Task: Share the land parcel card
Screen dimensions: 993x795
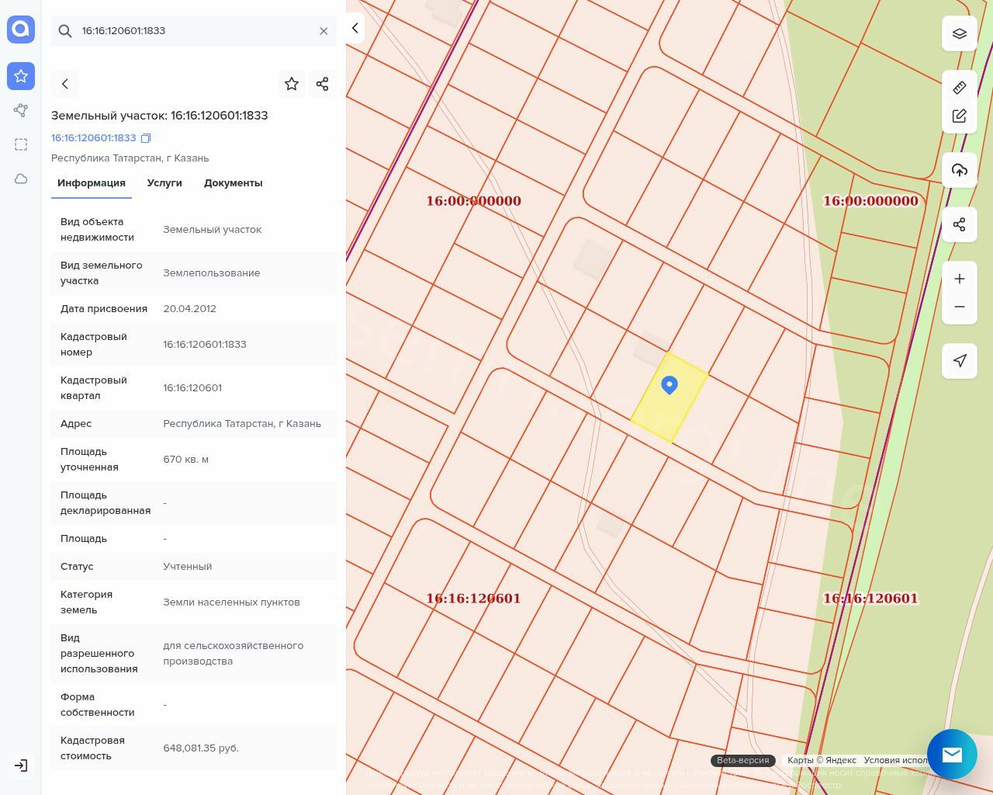Action: tap(323, 84)
